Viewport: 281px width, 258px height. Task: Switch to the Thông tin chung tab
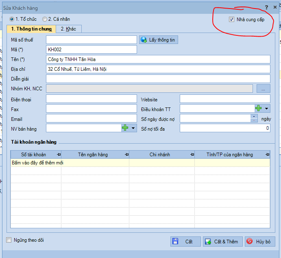point(31,29)
